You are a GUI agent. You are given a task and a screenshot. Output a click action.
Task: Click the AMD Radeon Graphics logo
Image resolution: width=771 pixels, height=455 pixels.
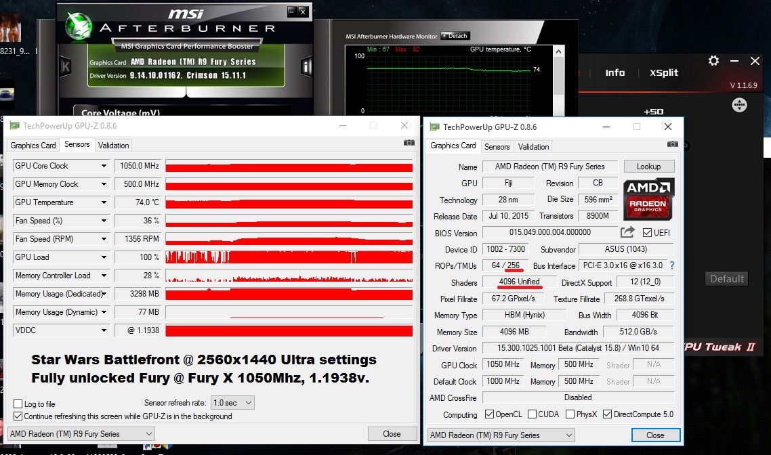[648, 199]
